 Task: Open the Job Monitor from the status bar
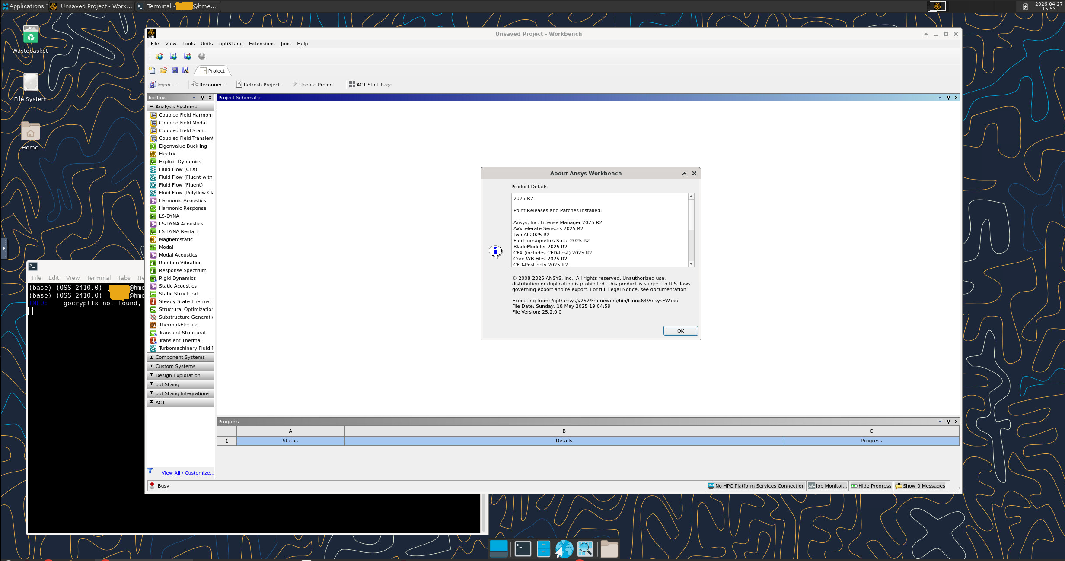[827, 486]
